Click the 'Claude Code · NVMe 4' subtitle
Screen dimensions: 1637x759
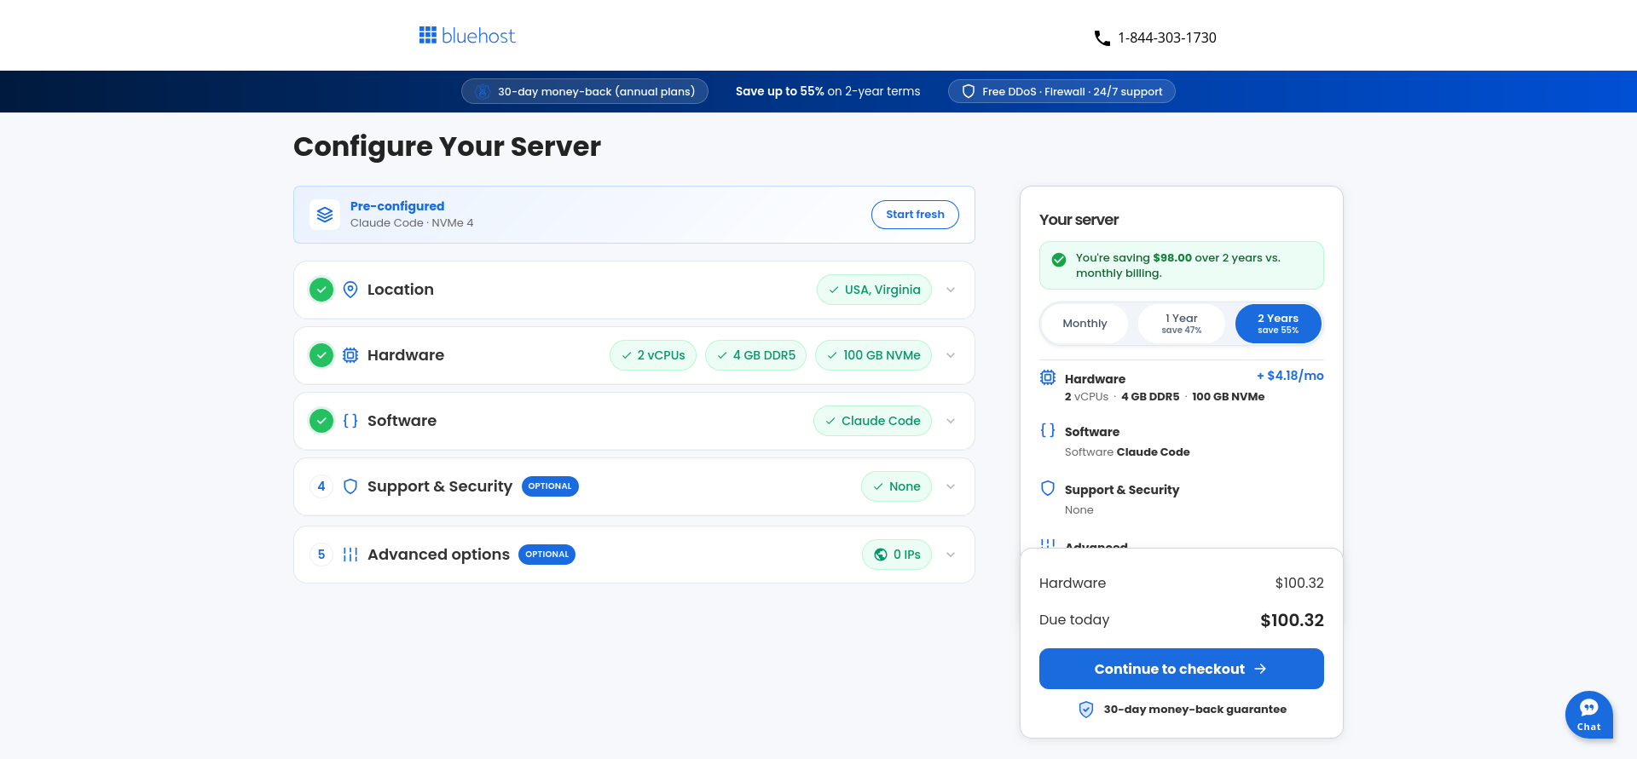(x=412, y=223)
